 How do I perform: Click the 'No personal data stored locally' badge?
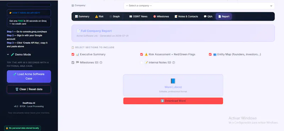pyautogui.click(x=22, y=128)
